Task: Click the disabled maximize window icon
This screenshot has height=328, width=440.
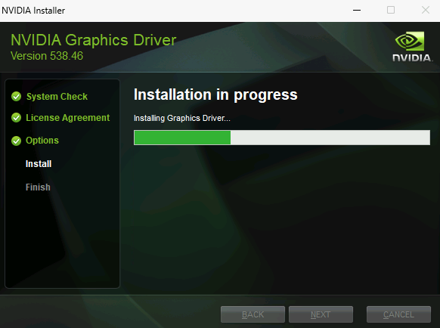Action: click(391, 10)
